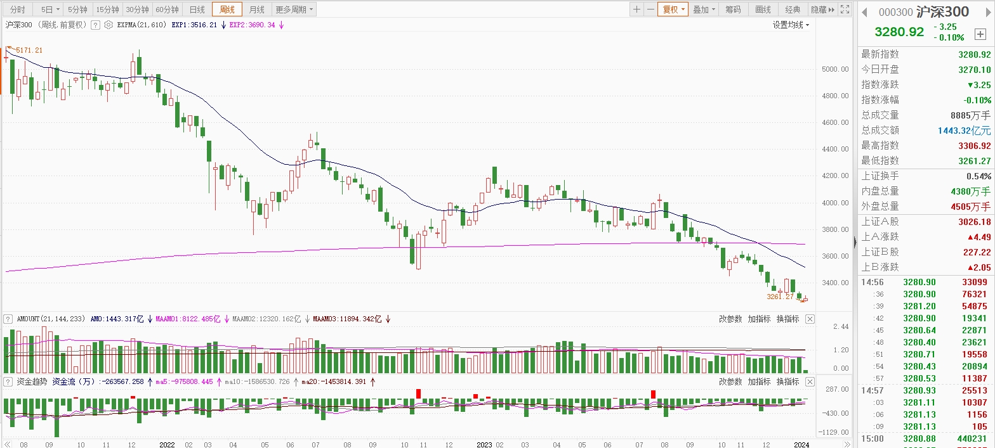Click the 2023 date label on time axis
This screenshot has width=995, height=448.
[485, 445]
